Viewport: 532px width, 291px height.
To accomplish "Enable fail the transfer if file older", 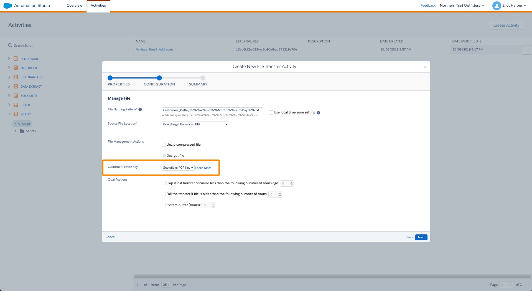I will pos(164,194).
